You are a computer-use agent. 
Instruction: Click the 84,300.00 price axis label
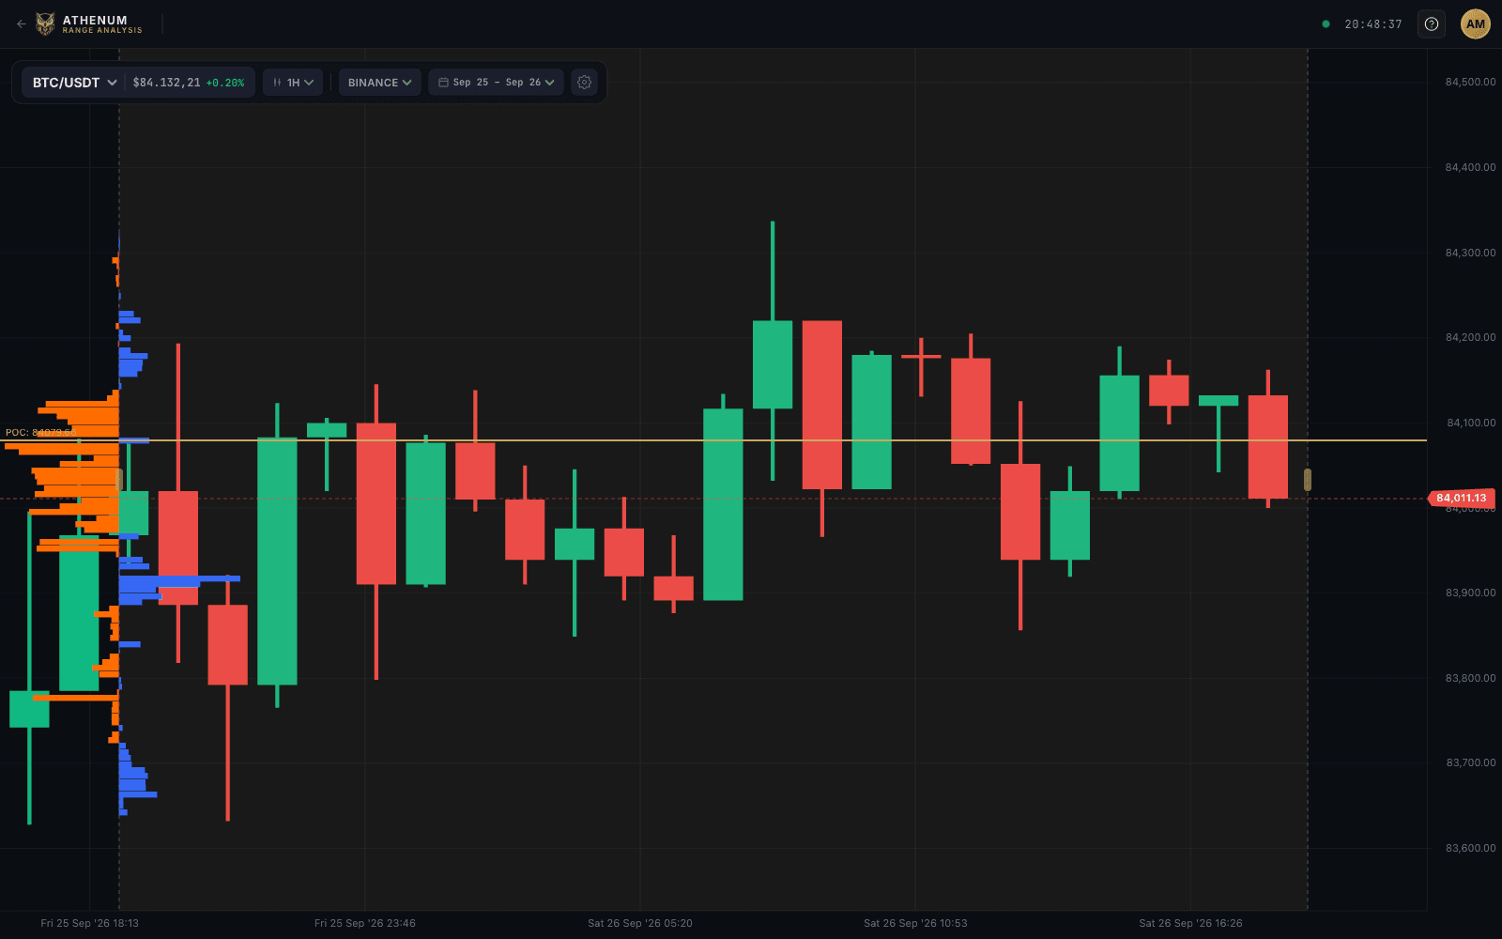(x=1470, y=253)
